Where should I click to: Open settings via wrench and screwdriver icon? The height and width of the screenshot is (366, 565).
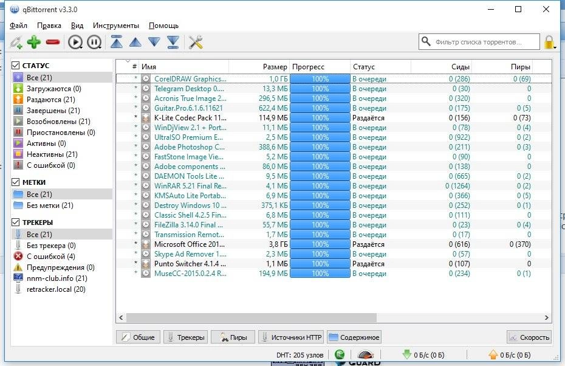tap(196, 42)
